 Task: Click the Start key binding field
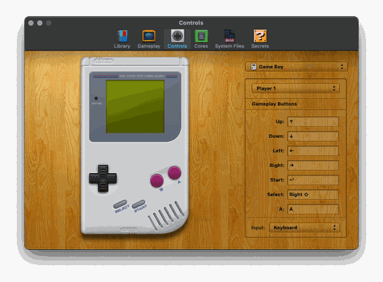pos(313,180)
